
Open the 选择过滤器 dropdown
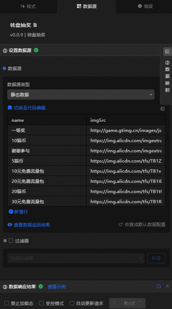tap(76, 258)
